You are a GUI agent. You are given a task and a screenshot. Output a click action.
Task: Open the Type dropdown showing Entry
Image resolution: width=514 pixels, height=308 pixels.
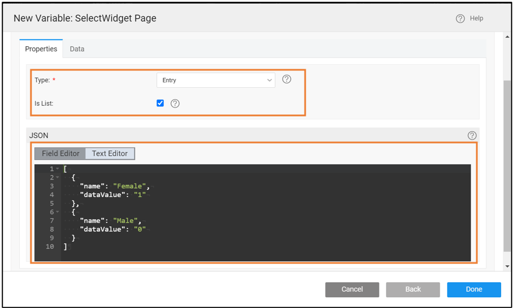[216, 80]
